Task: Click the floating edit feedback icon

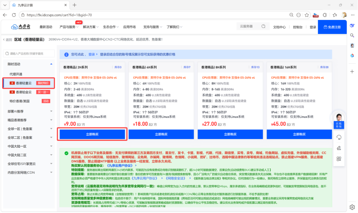Action: (x=339, y=148)
